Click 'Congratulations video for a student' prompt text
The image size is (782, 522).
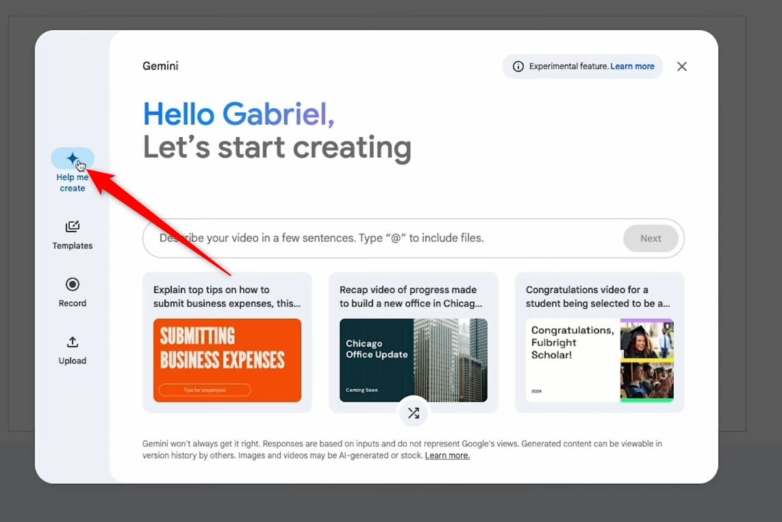click(598, 297)
